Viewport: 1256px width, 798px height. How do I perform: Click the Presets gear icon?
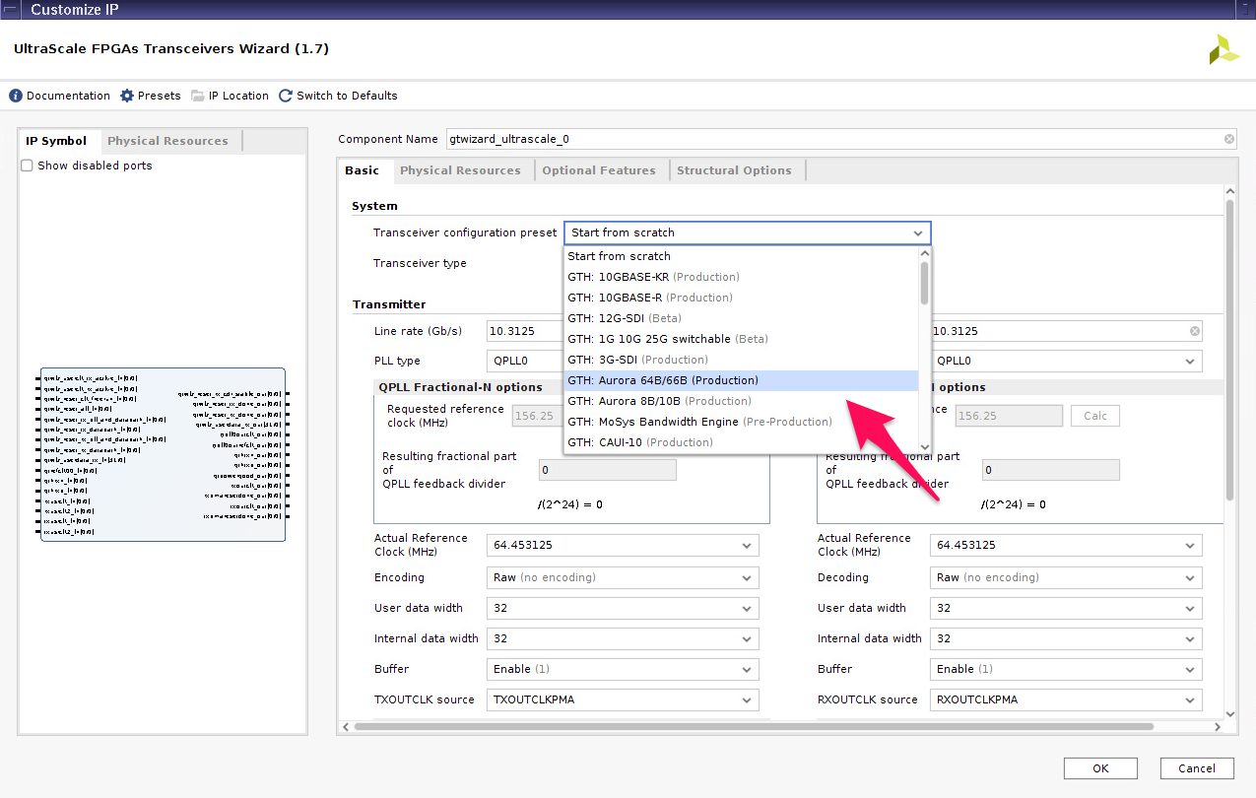coord(127,96)
